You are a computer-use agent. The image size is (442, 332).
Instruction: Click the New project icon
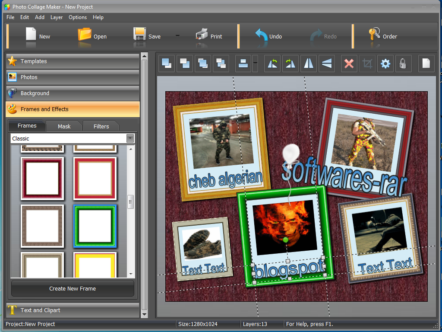(x=31, y=34)
